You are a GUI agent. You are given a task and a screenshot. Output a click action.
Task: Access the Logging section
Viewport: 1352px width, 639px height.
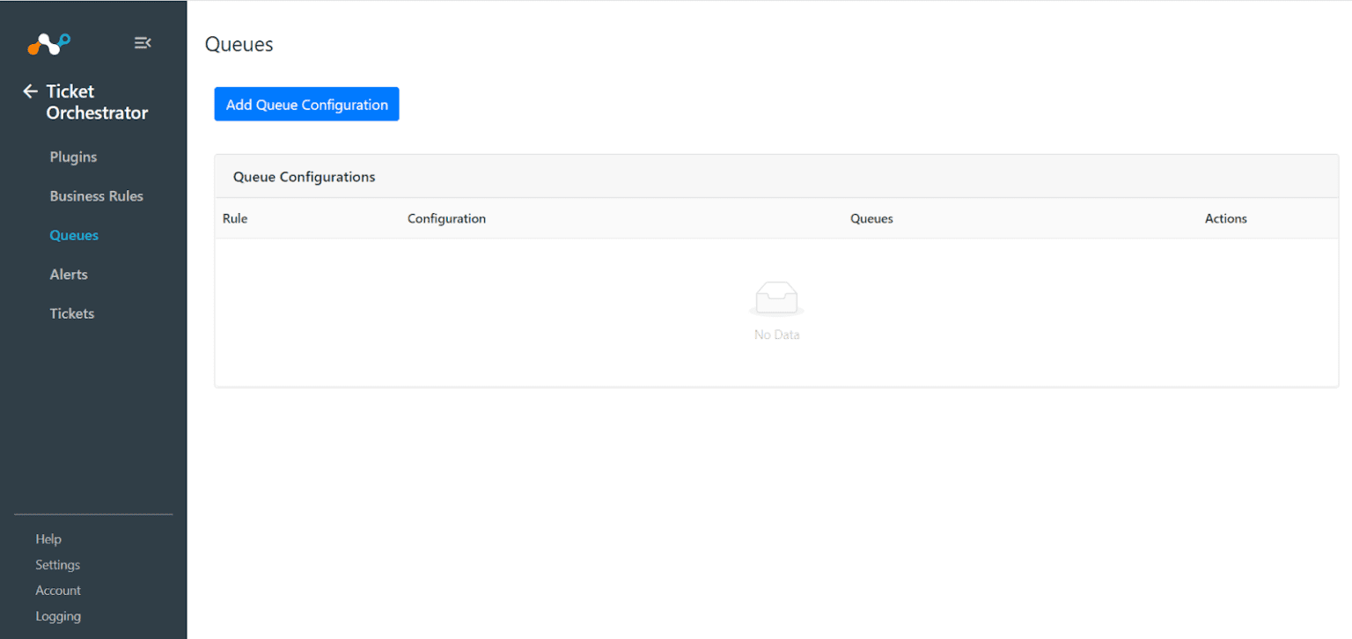pyautogui.click(x=58, y=615)
